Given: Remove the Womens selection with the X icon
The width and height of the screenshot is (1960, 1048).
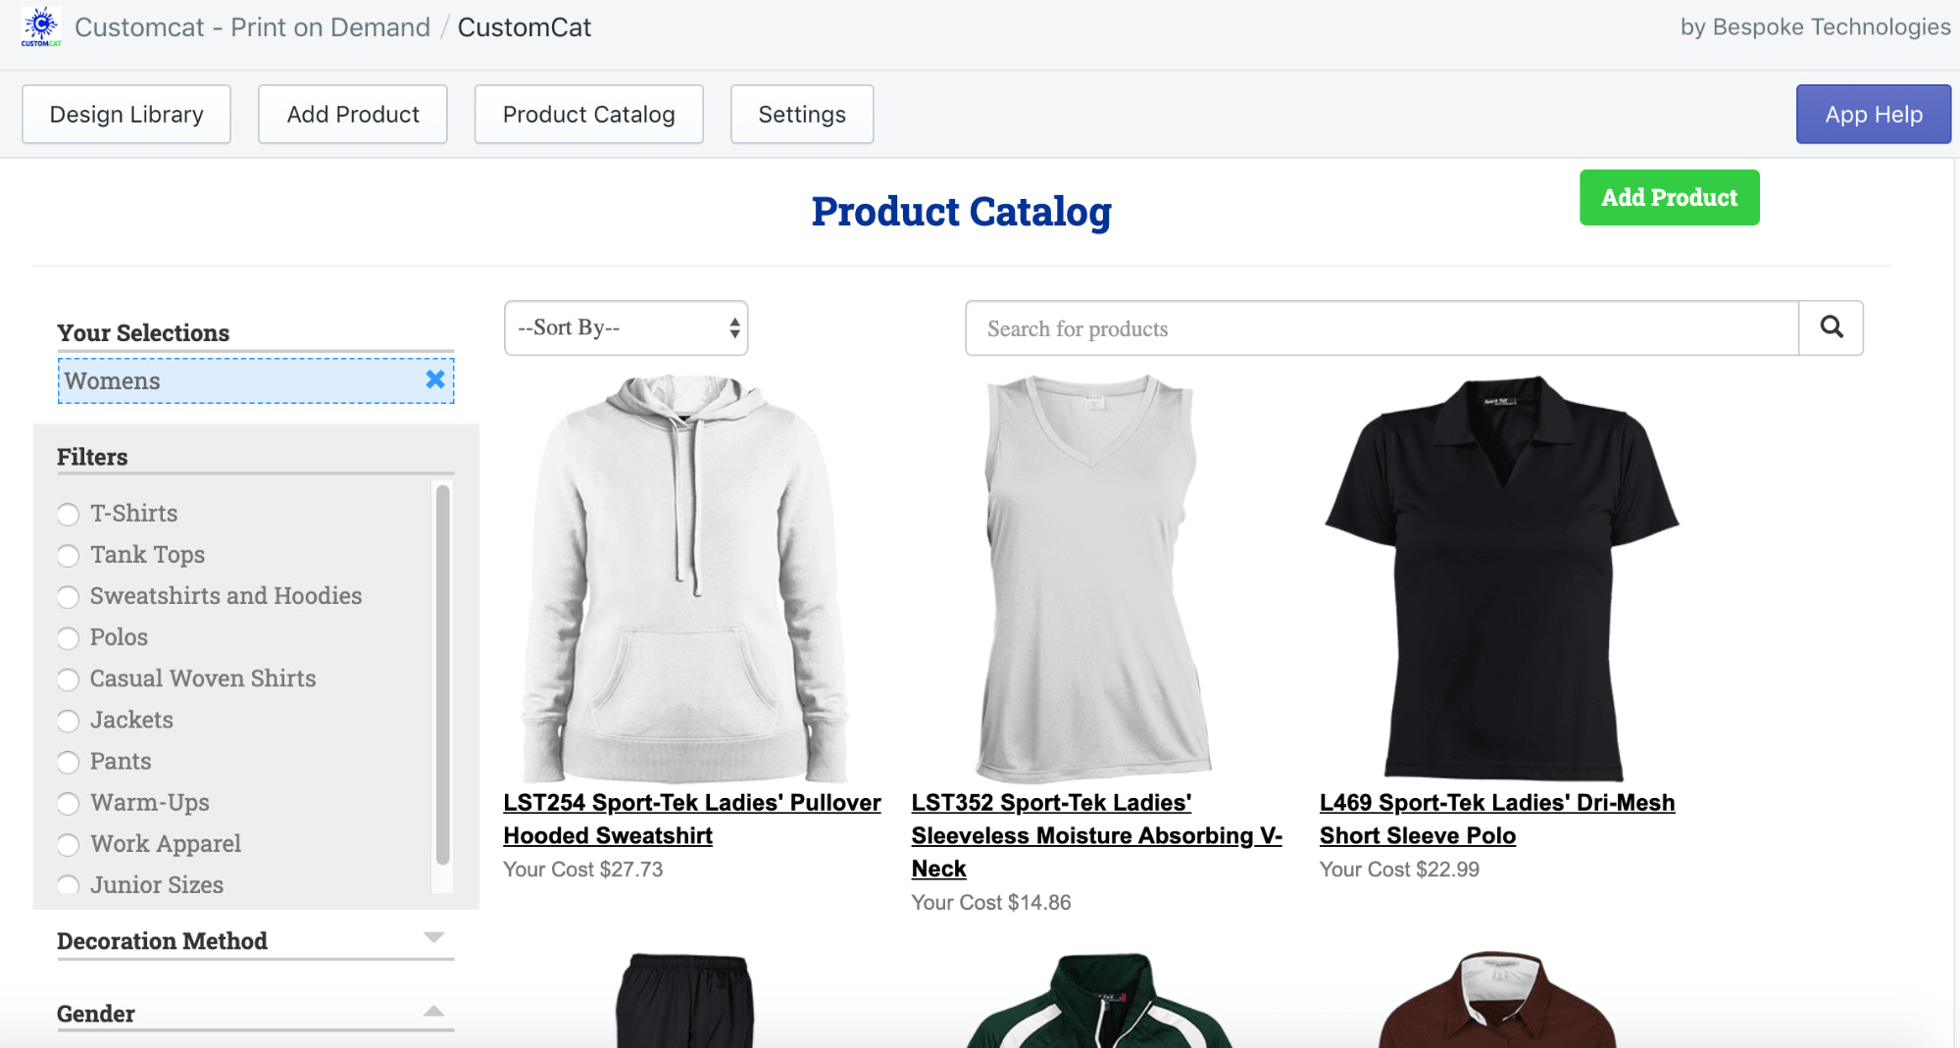Looking at the screenshot, I should [x=434, y=380].
